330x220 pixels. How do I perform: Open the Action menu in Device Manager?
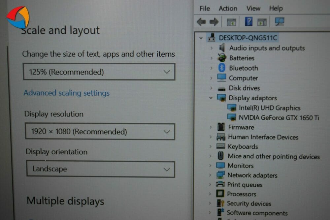point(228,9)
